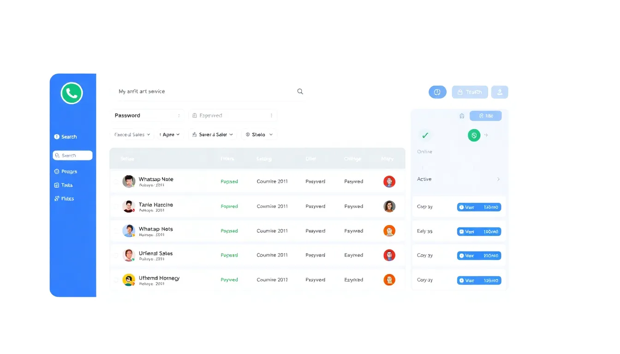Open the user profile icon button at top right

pyautogui.click(x=500, y=92)
